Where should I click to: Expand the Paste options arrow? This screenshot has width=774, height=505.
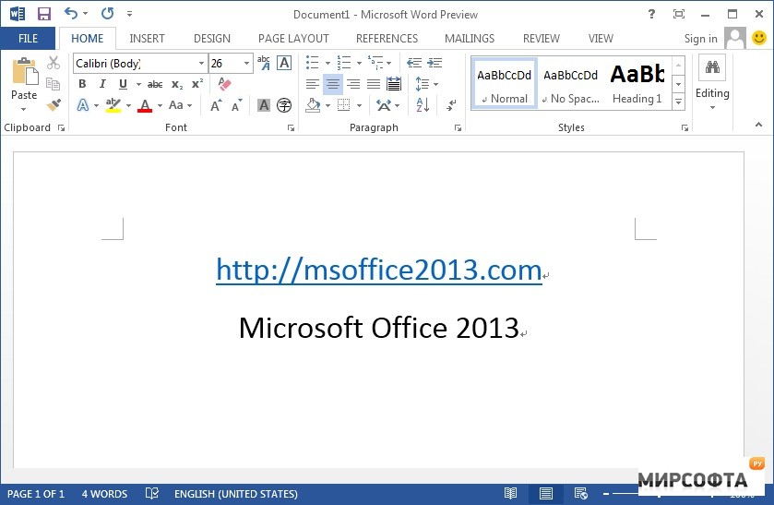click(24, 109)
